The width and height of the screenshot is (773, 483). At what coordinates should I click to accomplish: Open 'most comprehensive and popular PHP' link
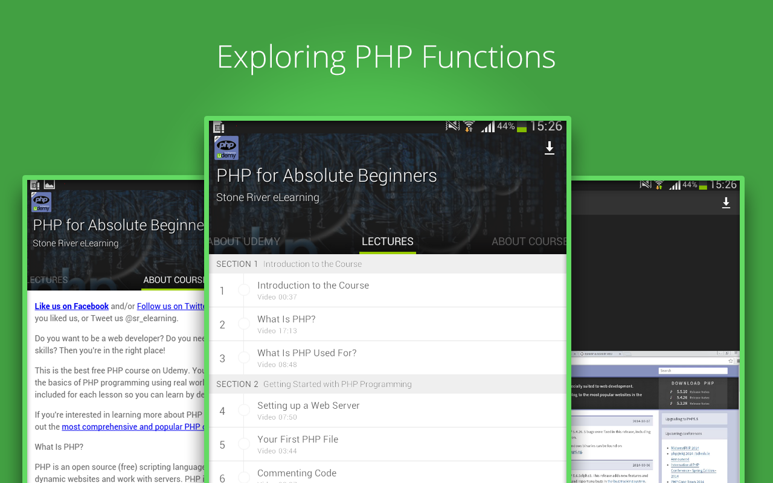coord(133,427)
